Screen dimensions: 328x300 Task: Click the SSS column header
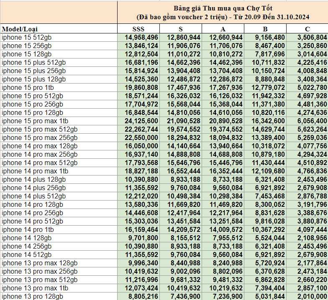click(138, 28)
